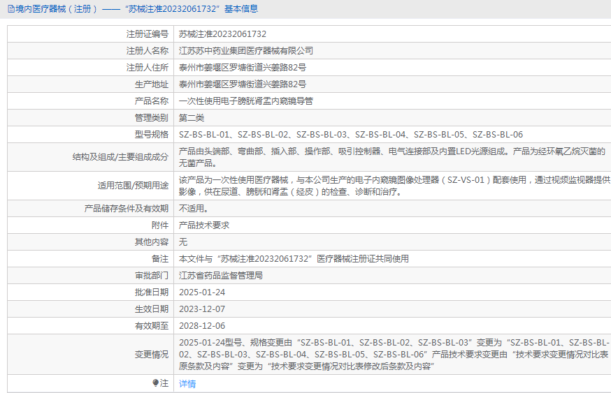Select the effective date 2023-12-07
This screenshot has height=393, width=611.
pos(202,309)
